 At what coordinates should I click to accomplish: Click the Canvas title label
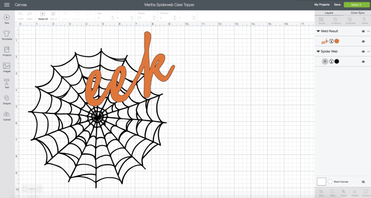point(21,5)
